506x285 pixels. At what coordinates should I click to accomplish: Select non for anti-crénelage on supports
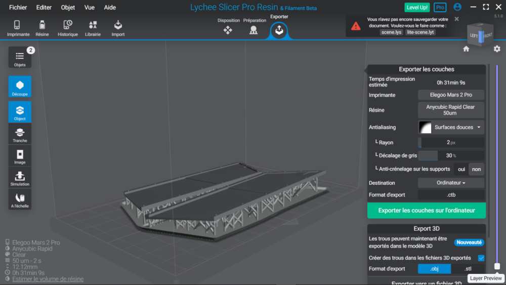point(476,169)
